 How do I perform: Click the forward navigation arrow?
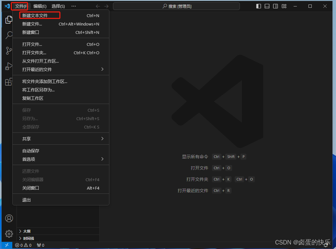107,6
